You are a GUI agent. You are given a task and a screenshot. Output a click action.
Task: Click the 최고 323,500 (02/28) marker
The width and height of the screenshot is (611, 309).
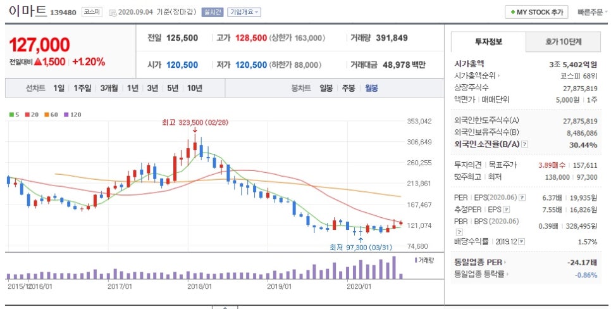click(195, 122)
